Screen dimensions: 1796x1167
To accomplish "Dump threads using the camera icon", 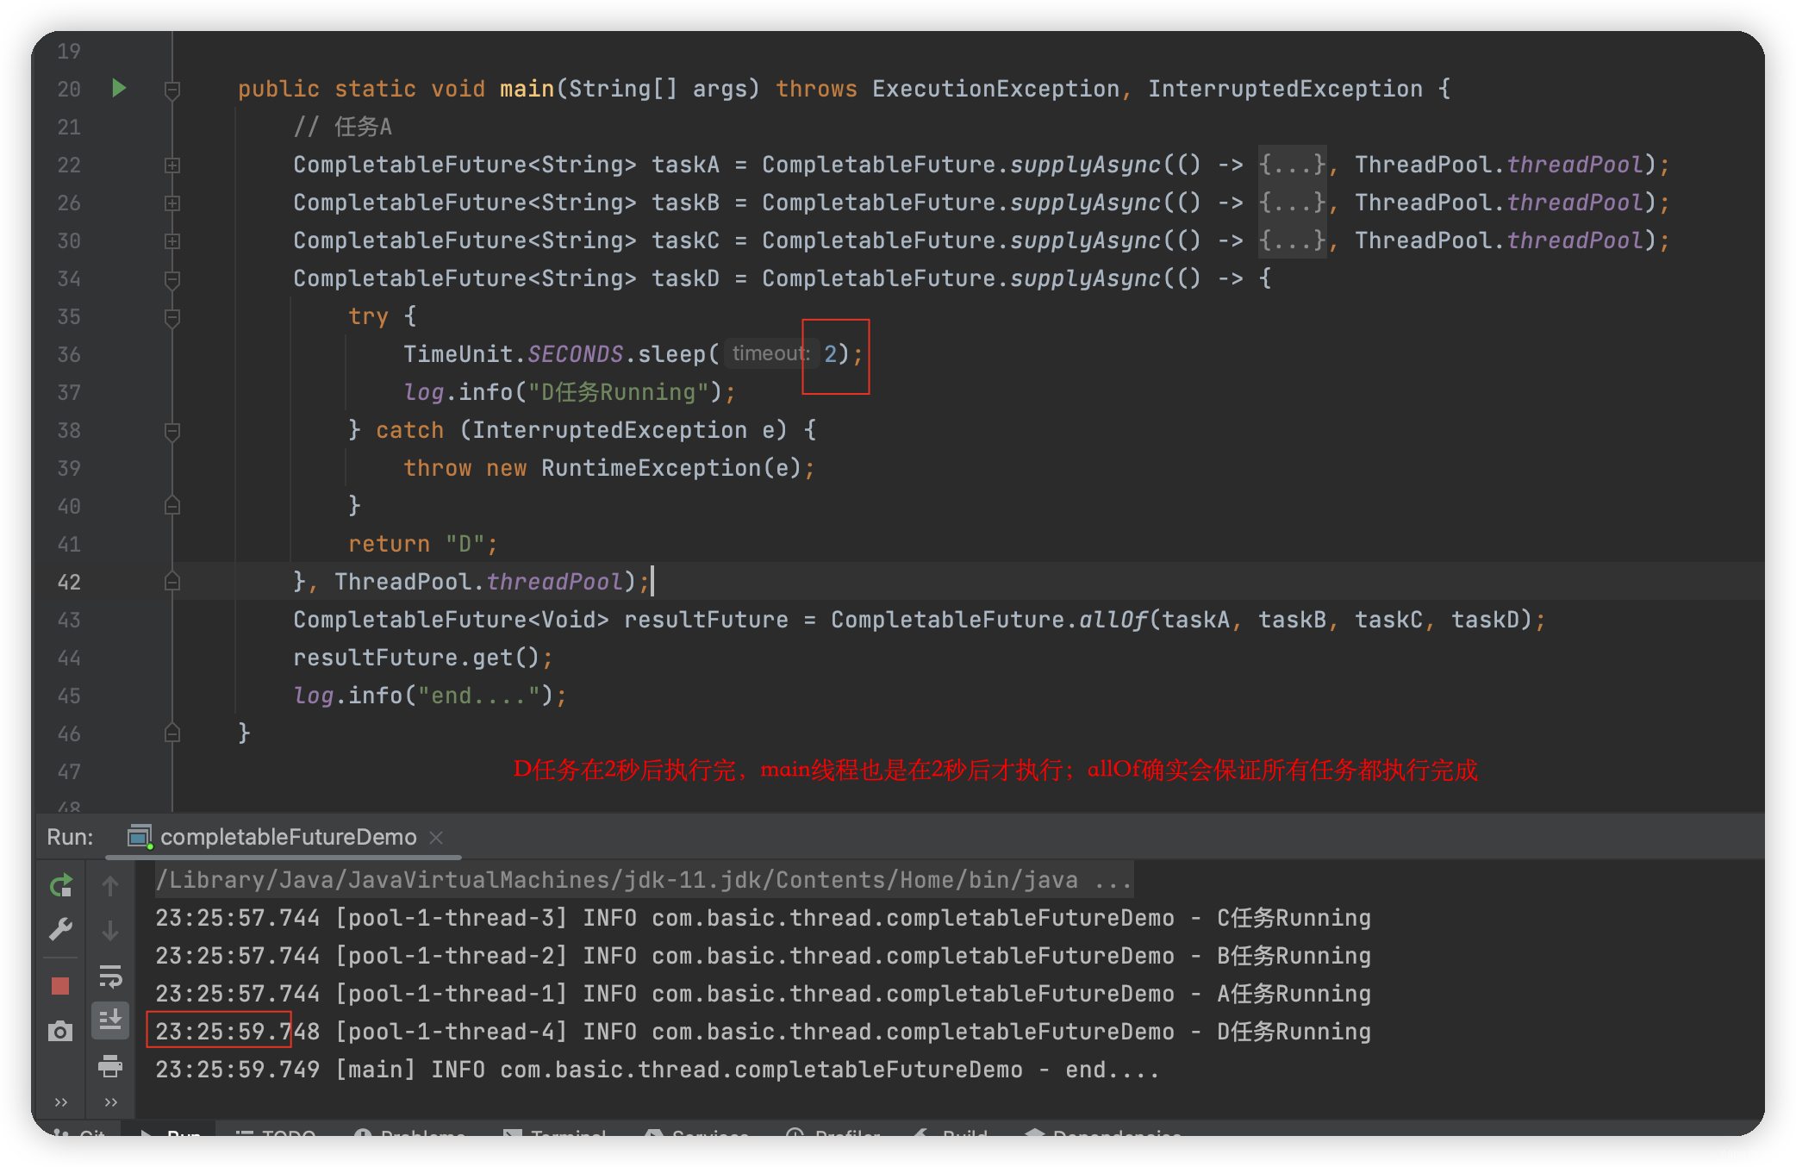I will [x=60, y=1031].
